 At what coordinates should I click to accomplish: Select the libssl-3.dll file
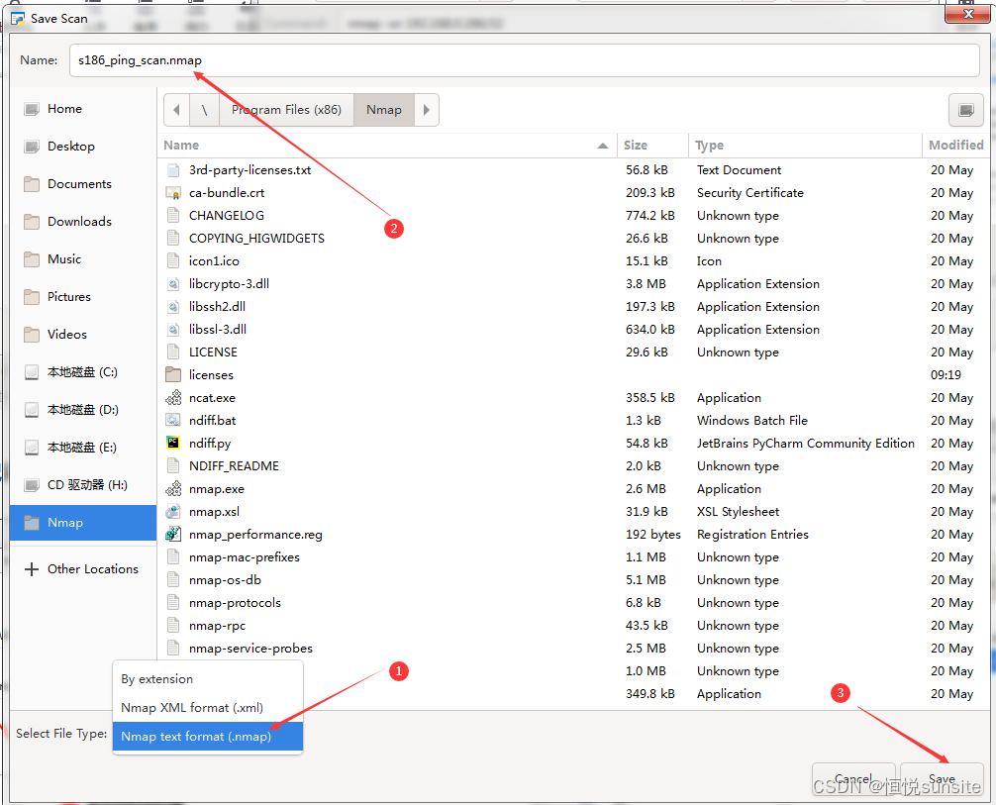point(218,330)
